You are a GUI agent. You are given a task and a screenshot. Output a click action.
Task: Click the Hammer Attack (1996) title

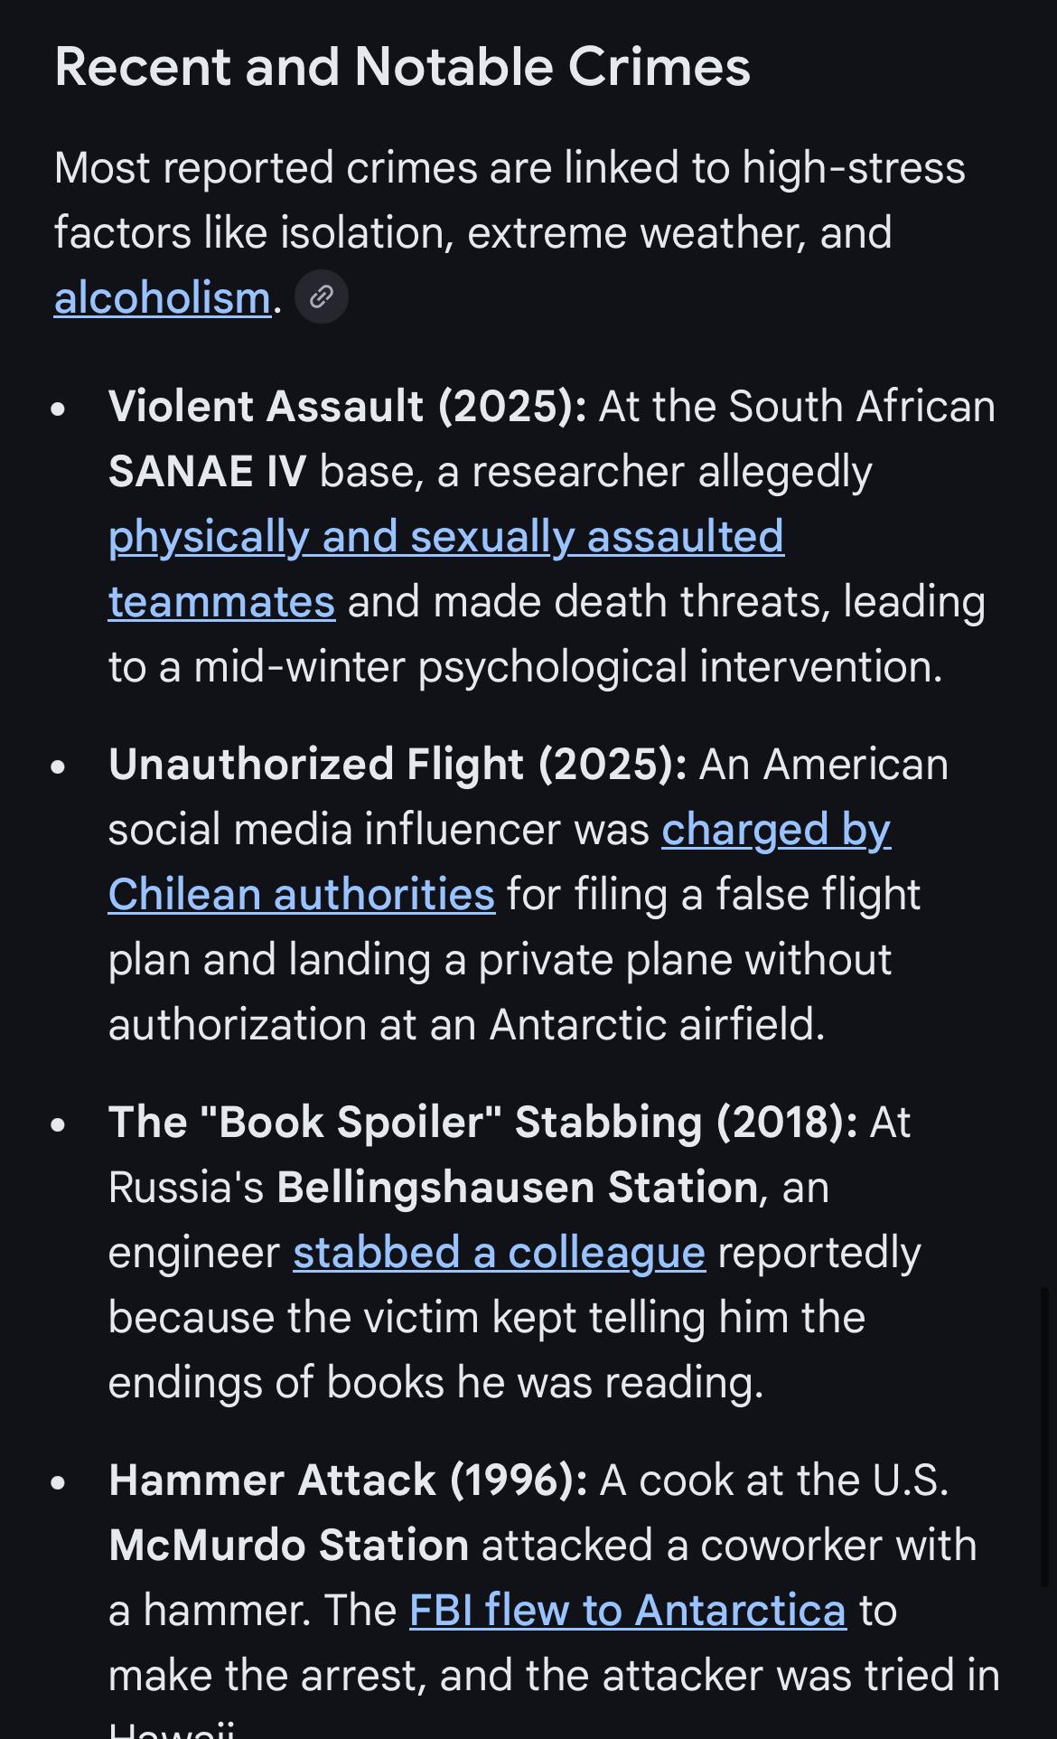348,1480
